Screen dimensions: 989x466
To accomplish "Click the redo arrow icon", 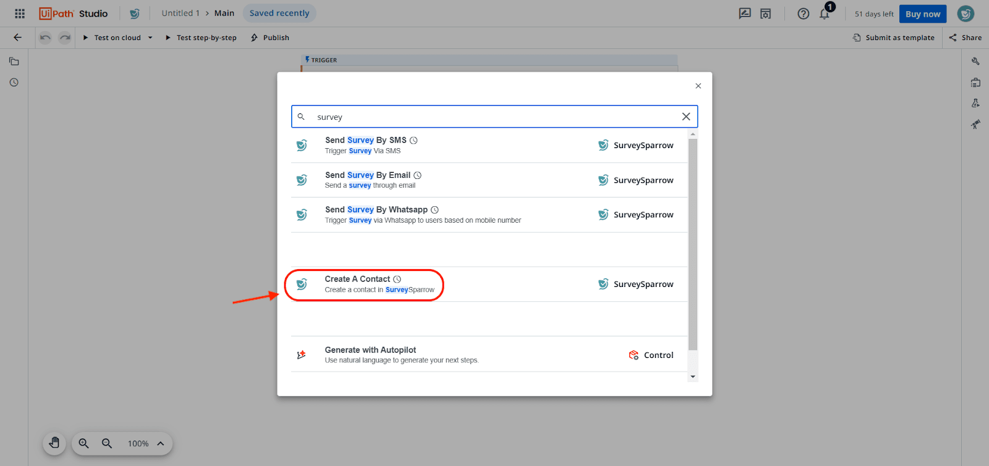I will coord(65,38).
